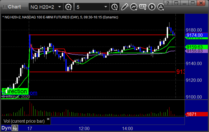Open the window options menu icon

[x=176, y=3]
